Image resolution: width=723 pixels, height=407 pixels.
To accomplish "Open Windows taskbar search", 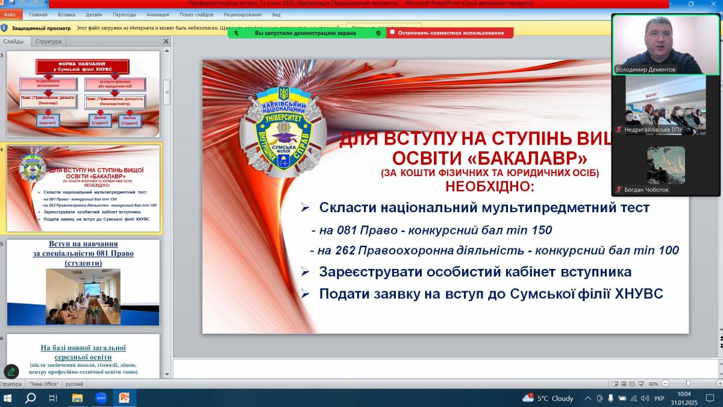I will point(30,398).
